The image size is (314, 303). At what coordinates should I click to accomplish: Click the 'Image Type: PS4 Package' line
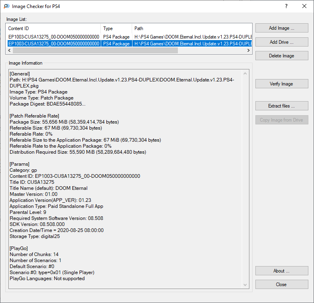click(39, 92)
